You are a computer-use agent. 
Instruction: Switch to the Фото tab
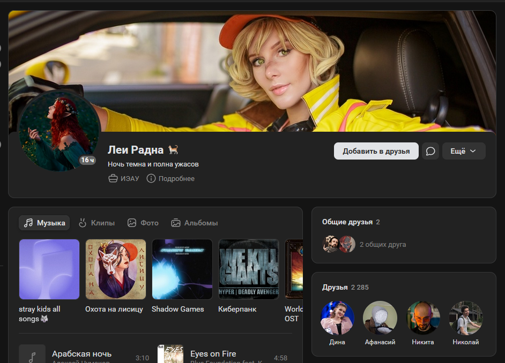(x=143, y=223)
